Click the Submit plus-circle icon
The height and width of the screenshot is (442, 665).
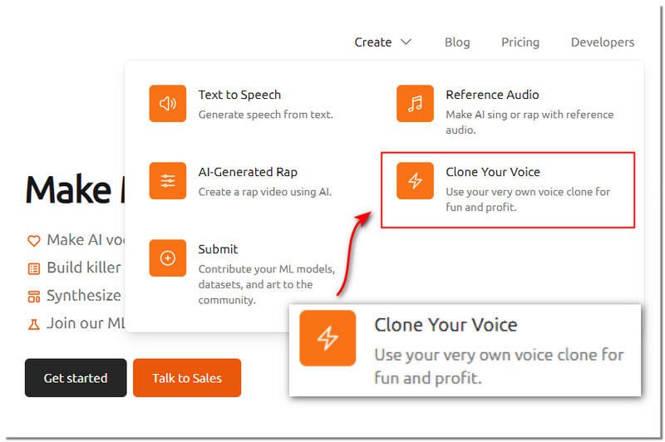(168, 258)
